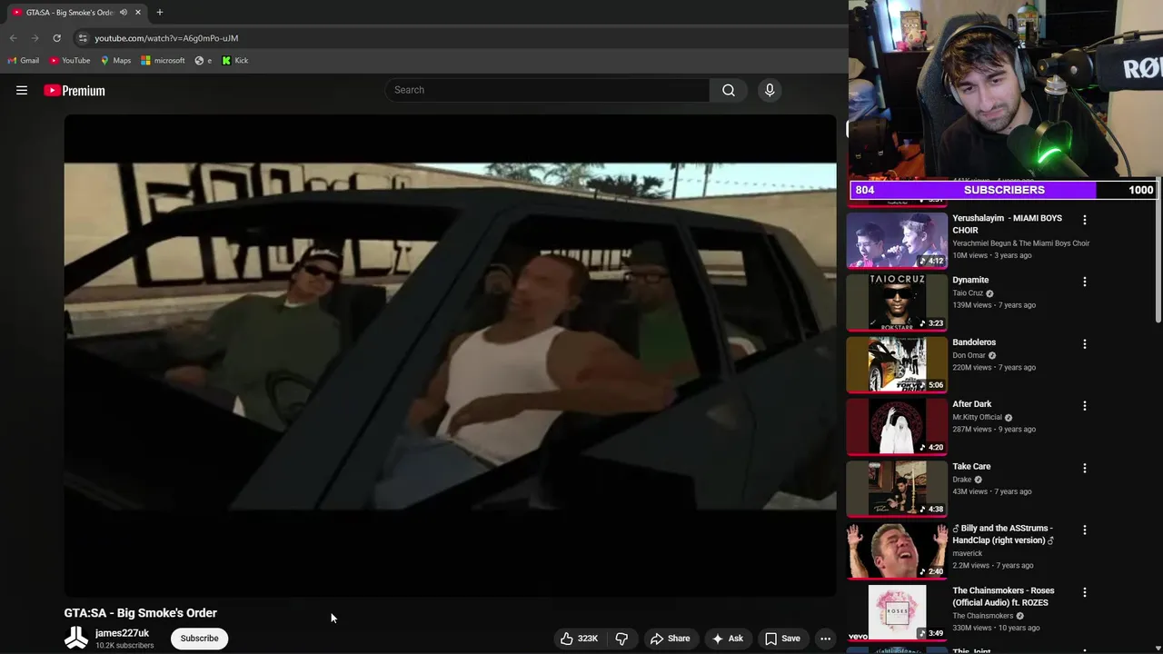The image size is (1163, 654).
Task: Open options menu for Roses video
Action: point(1084,592)
